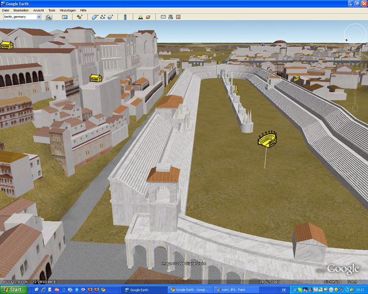This screenshot has width=368, height=294.
Task: Add a polygon using the toolbar icon
Action: coord(95,17)
